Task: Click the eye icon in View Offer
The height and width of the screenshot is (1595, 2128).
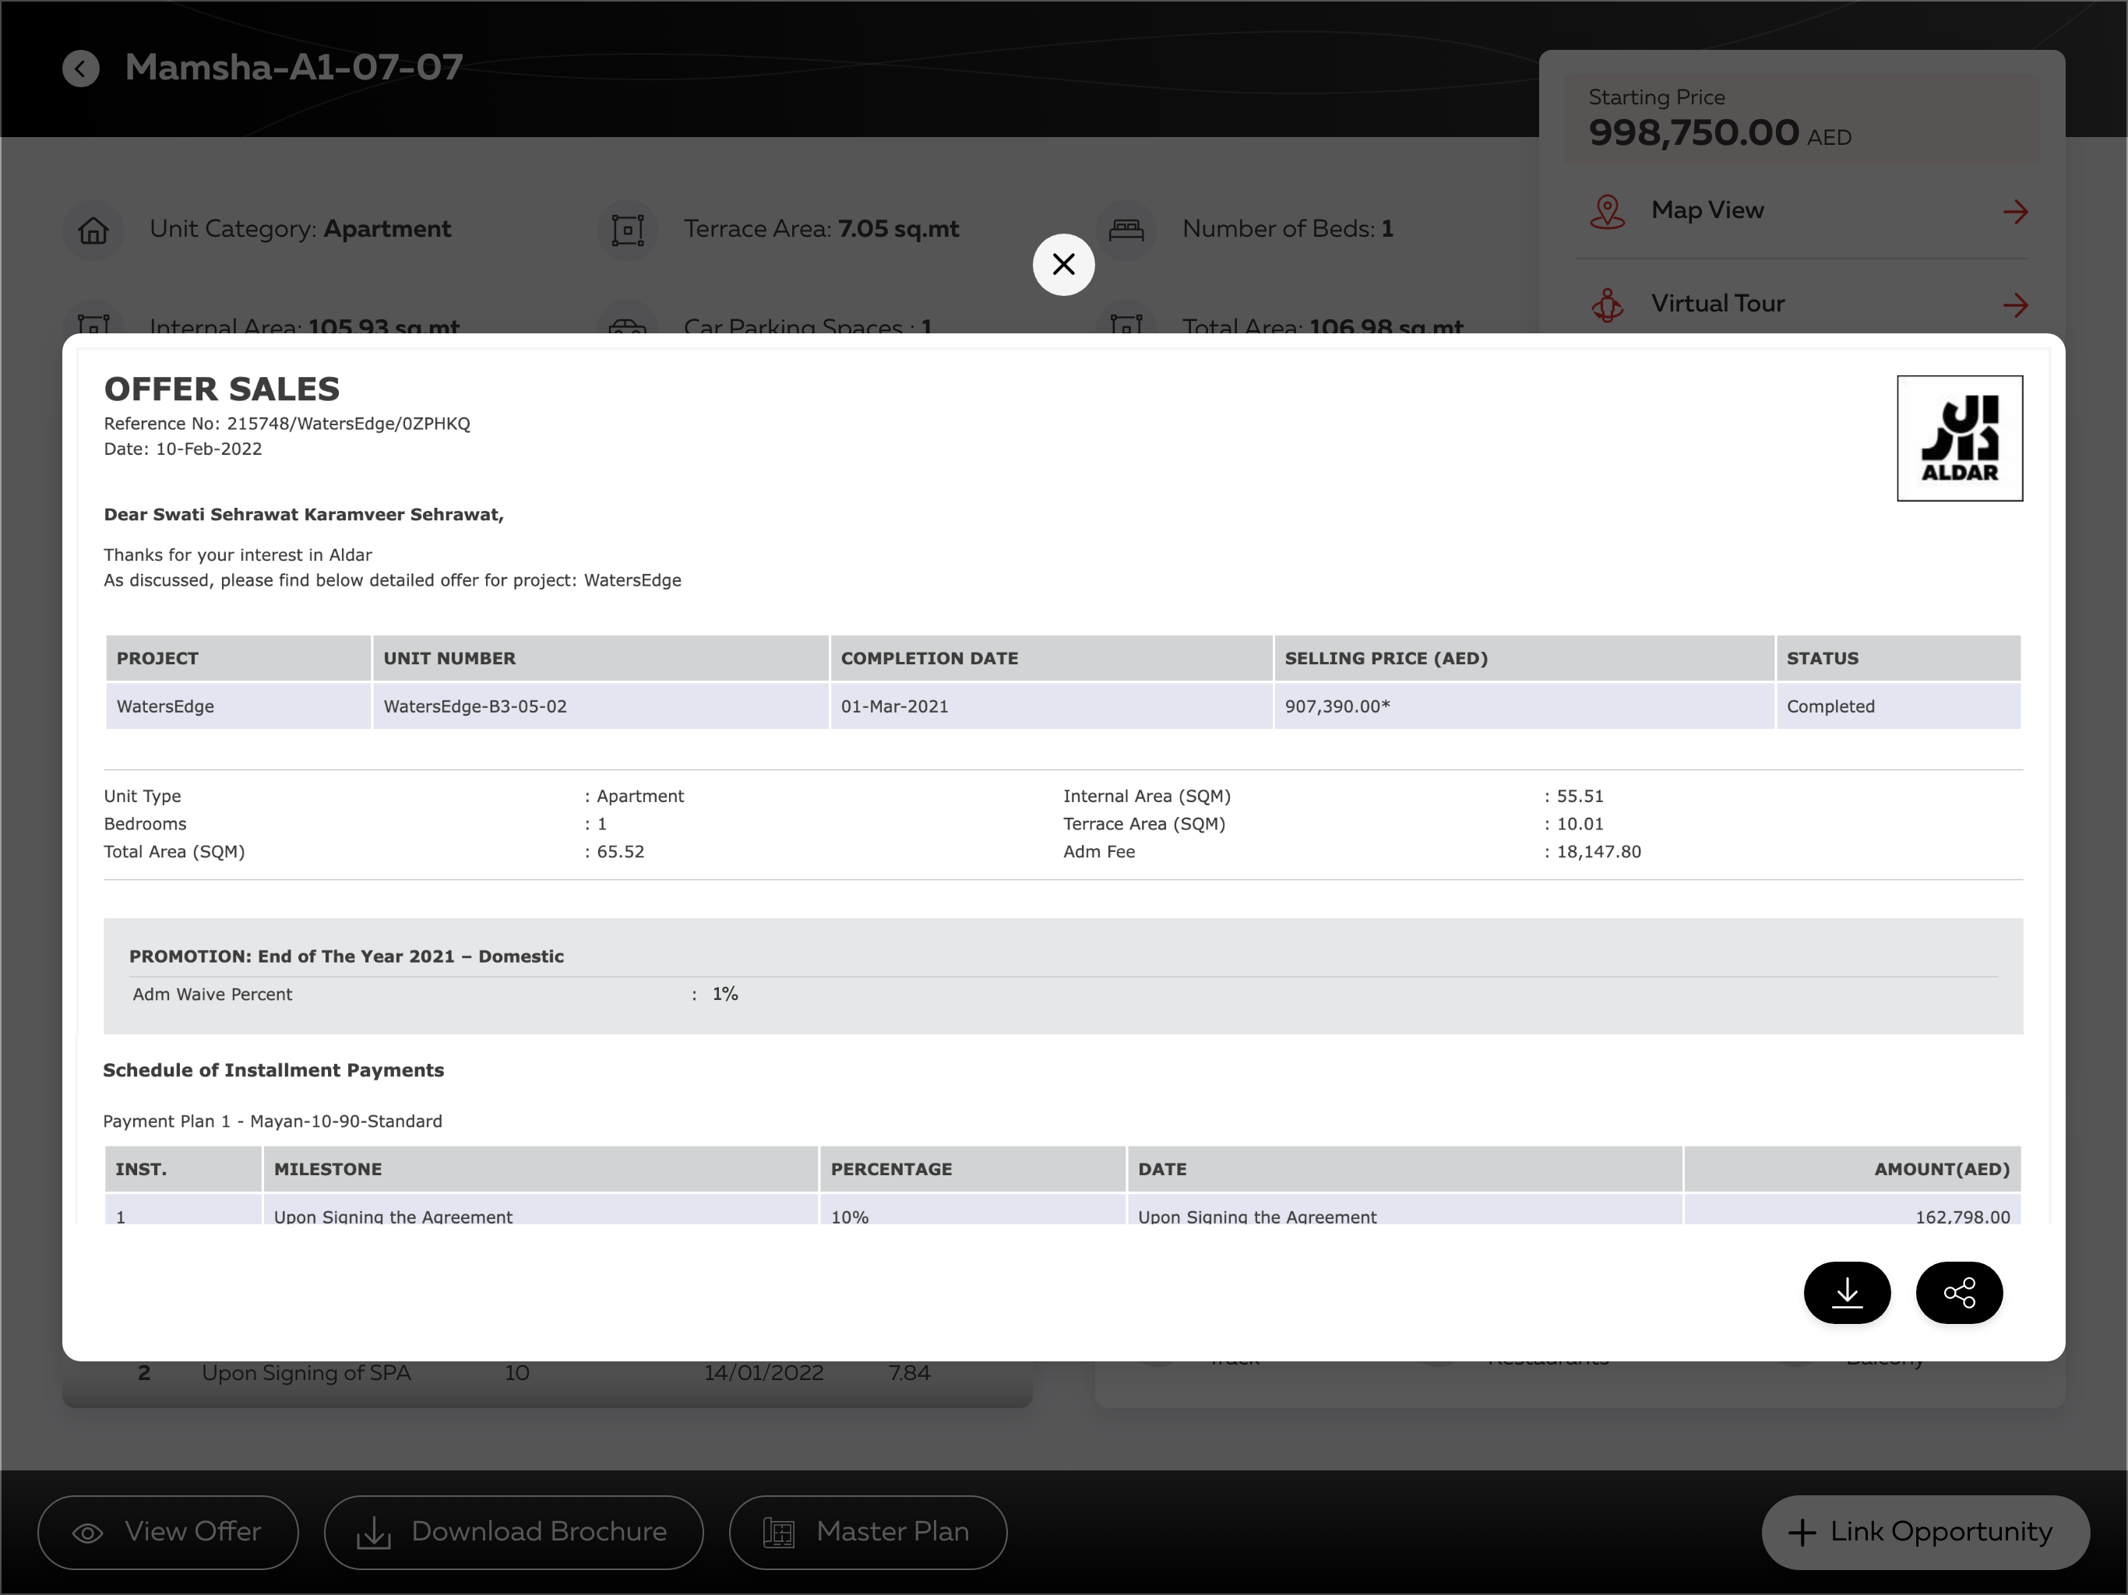Action: point(87,1533)
